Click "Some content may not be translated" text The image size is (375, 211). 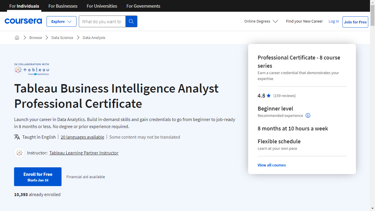145,137
